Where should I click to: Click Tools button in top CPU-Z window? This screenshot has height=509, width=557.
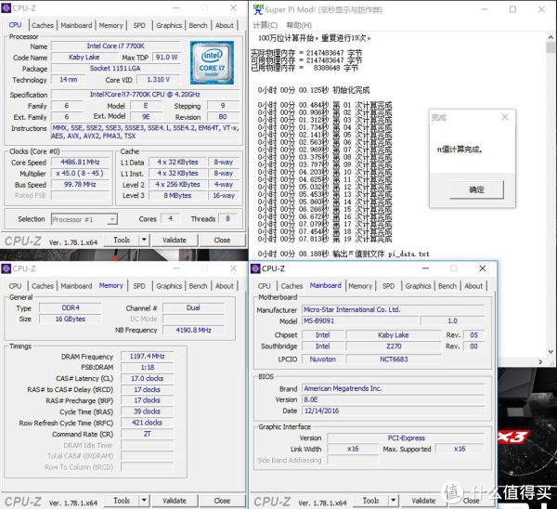[122, 240]
